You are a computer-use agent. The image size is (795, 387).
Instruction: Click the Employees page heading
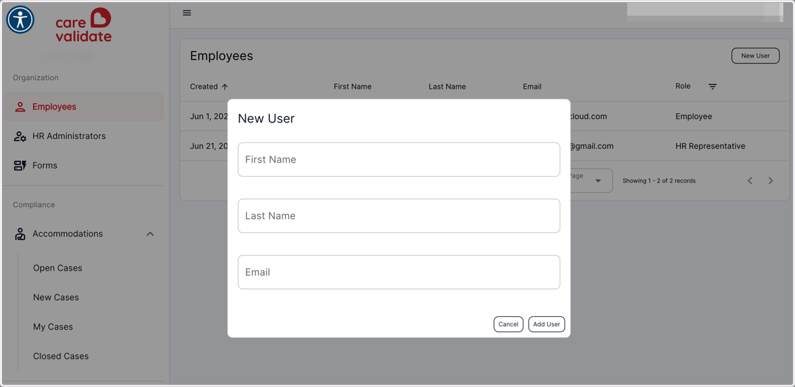pyautogui.click(x=221, y=56)
